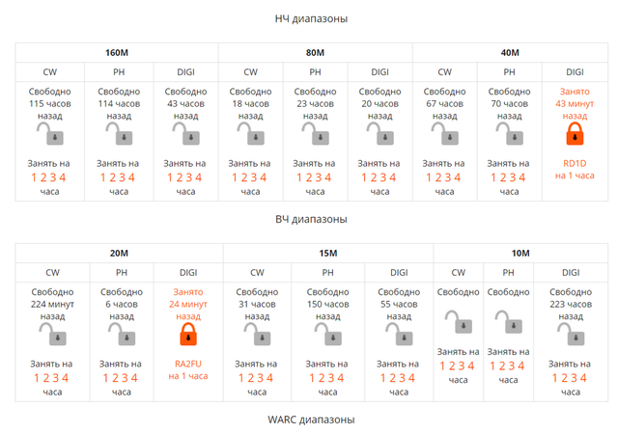Reserve 15M PH for 1 hour

(311, 378)
